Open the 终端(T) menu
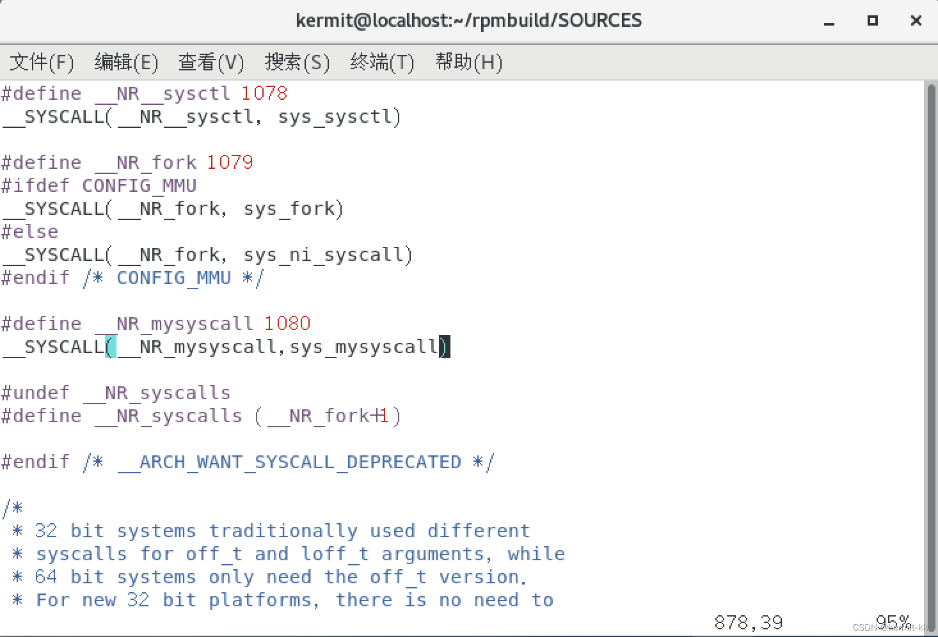 (382, 62)
